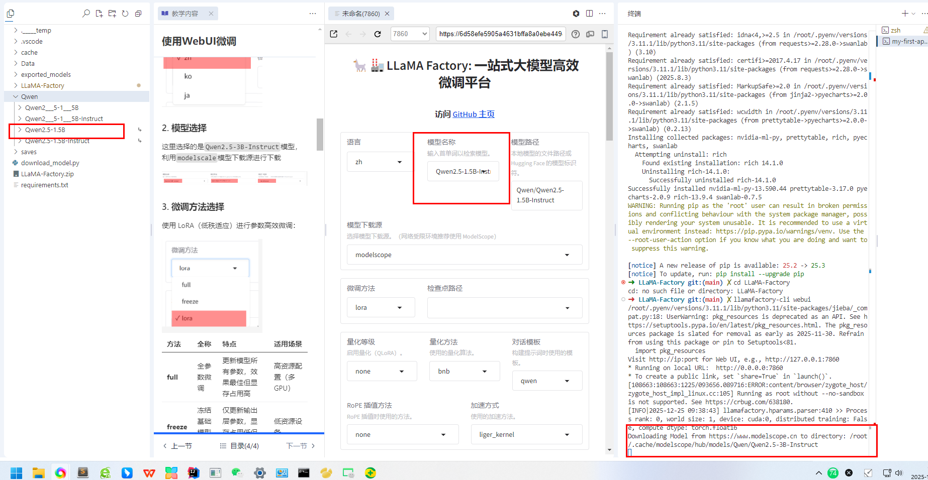Open the Windows Start menu
928x480 pixels.
point(16,472)
